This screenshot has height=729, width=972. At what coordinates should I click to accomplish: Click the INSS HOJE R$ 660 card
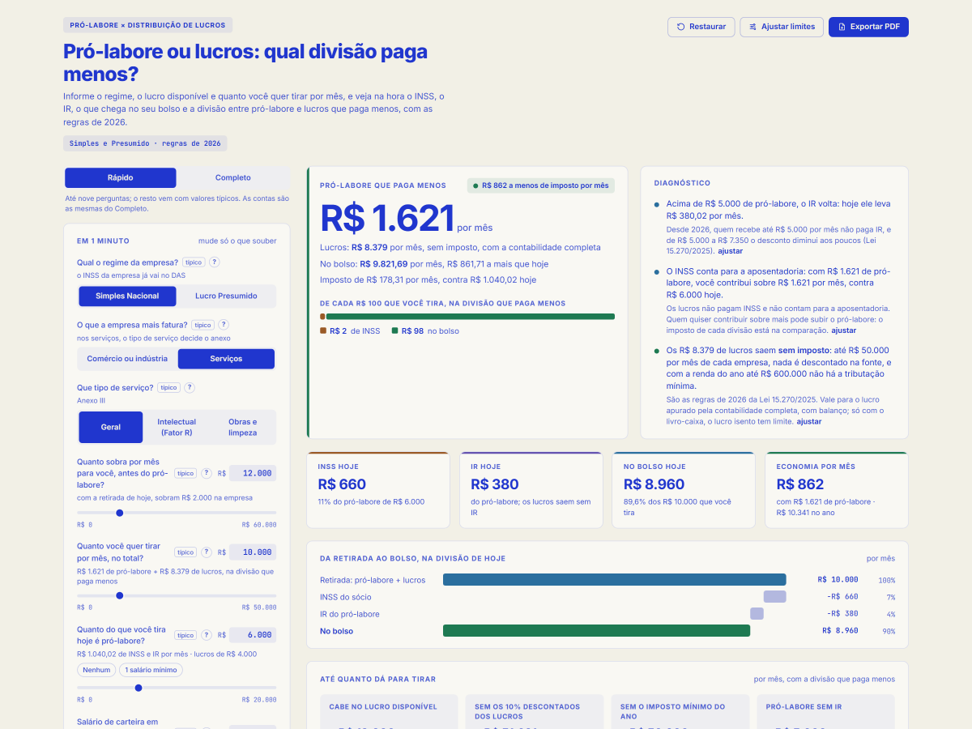tap(378, 491)
